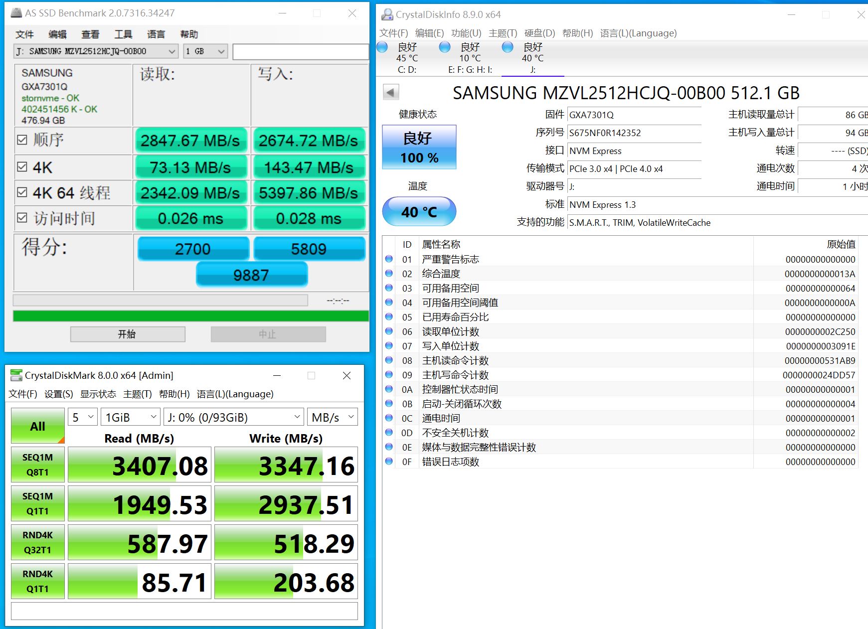Click raw value 0000000003091E for 写入单位计数
Viewport: 868px width, 629px height.
[821, 346]
